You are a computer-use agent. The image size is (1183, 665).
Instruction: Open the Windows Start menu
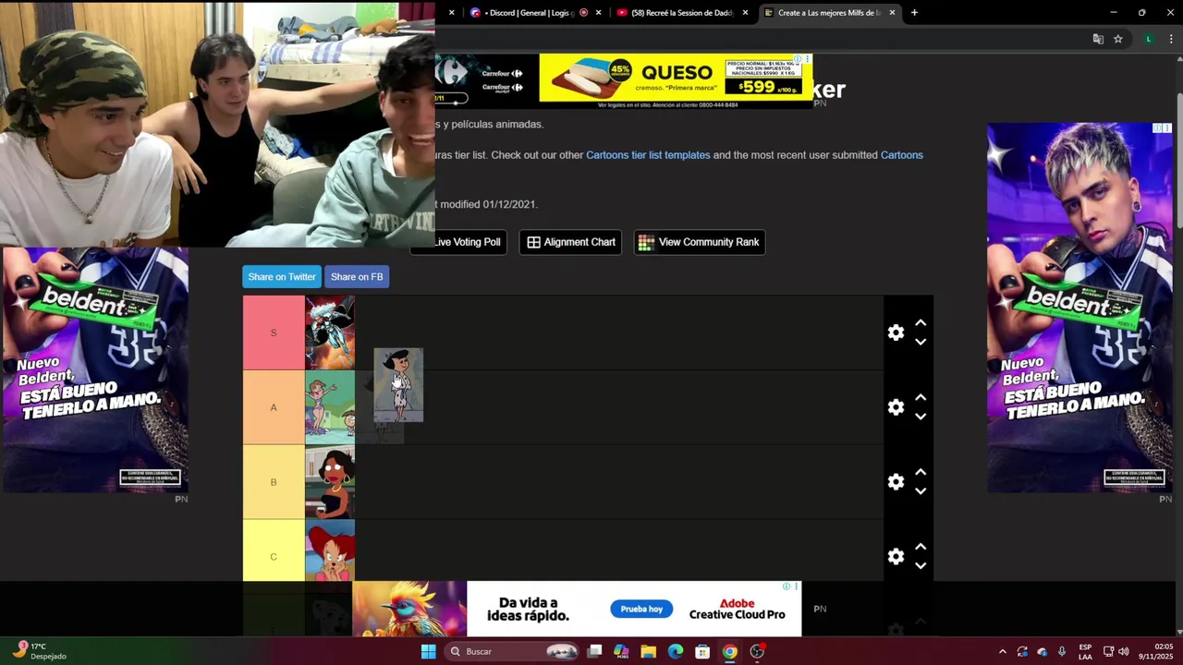pos(429,652)
